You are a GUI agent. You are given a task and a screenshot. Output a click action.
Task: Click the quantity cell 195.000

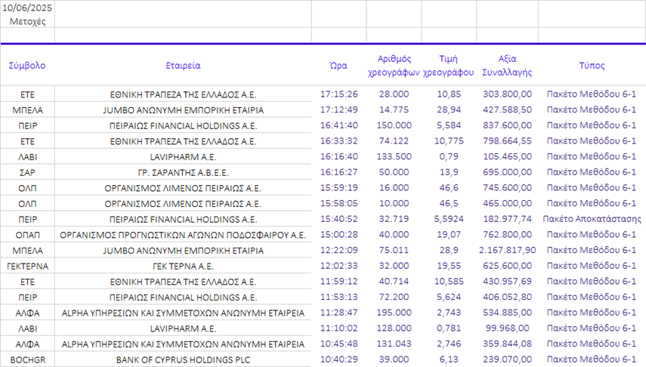(x=394, y=313)
